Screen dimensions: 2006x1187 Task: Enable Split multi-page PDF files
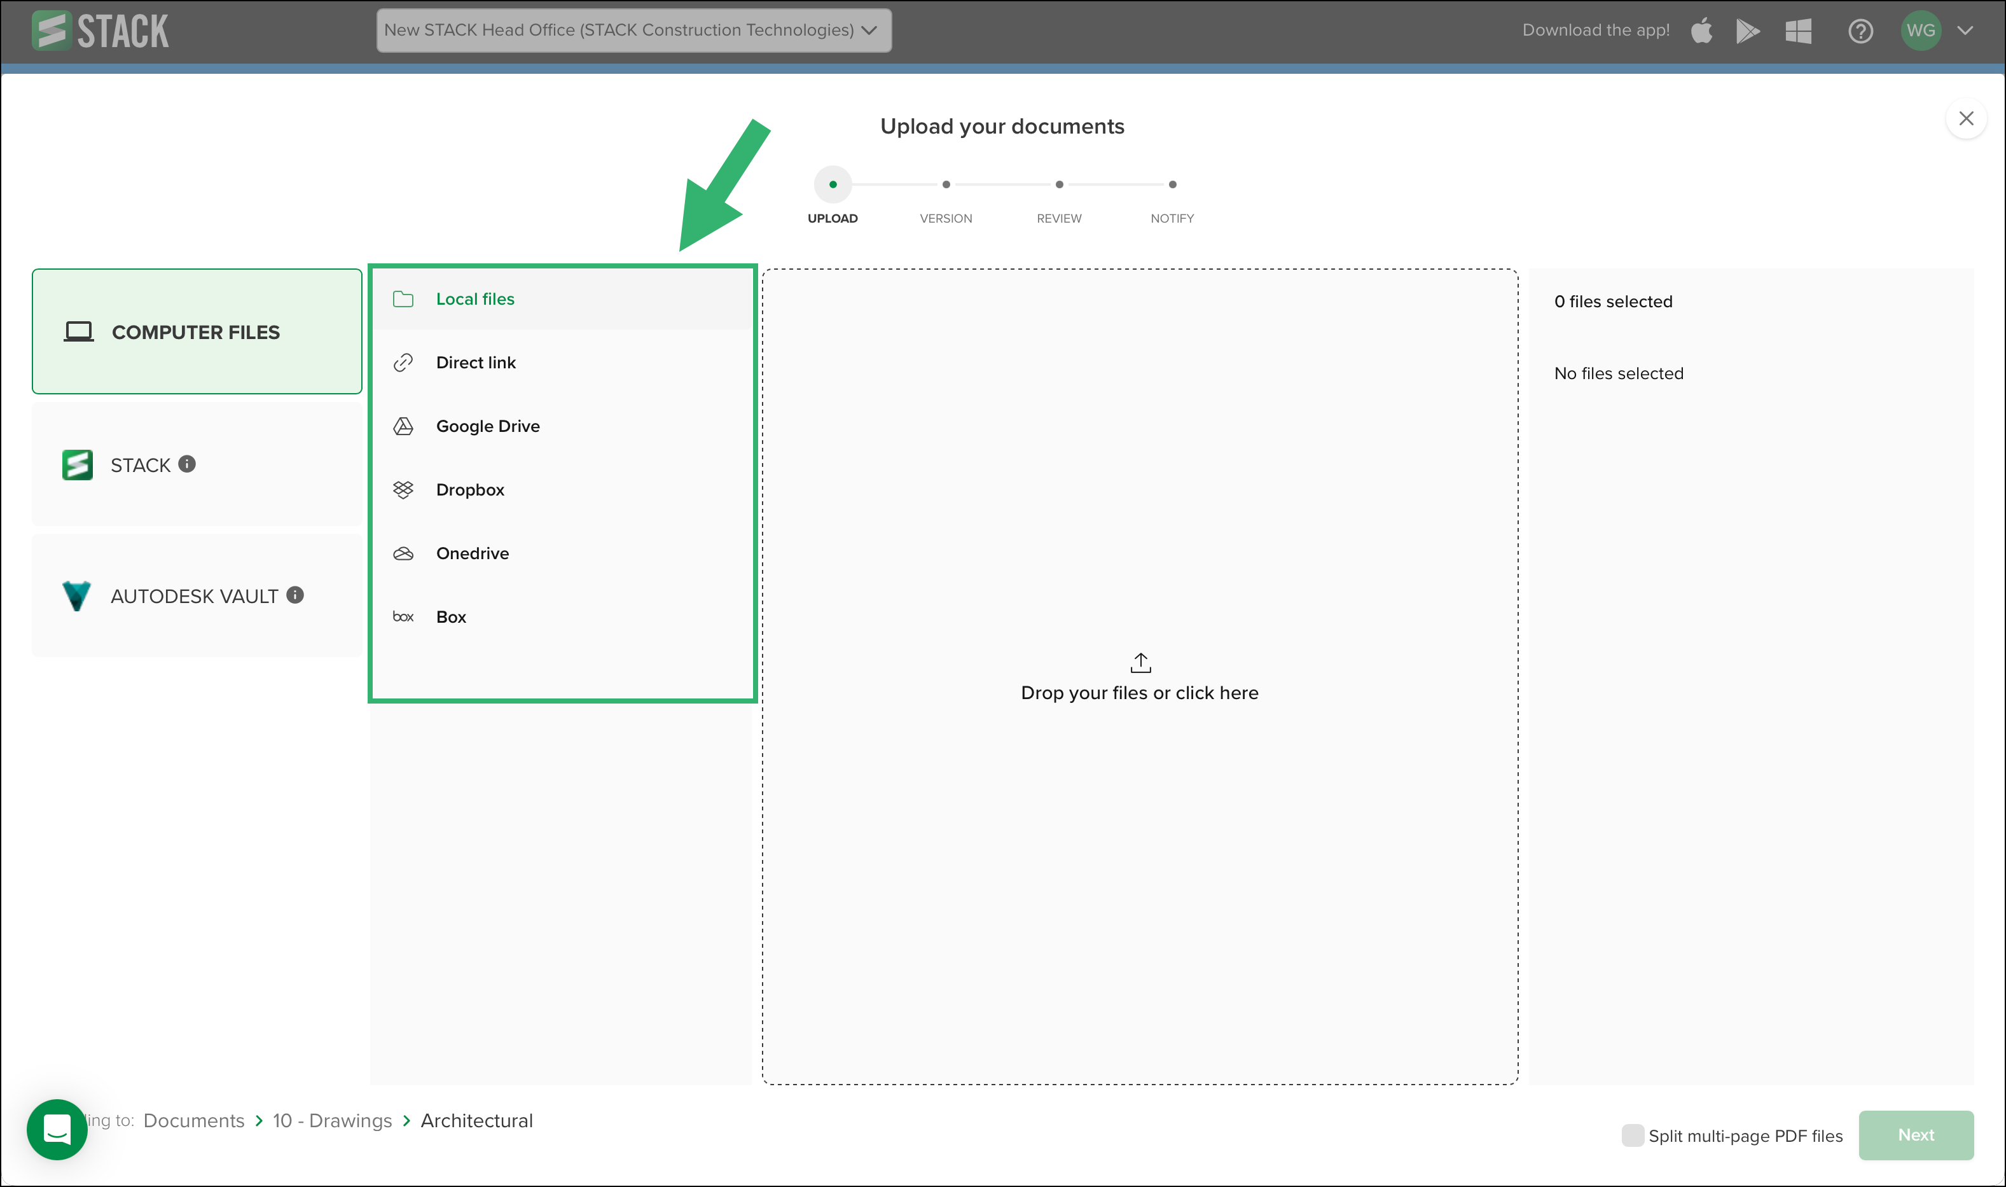click(x=1632, y=1135)
